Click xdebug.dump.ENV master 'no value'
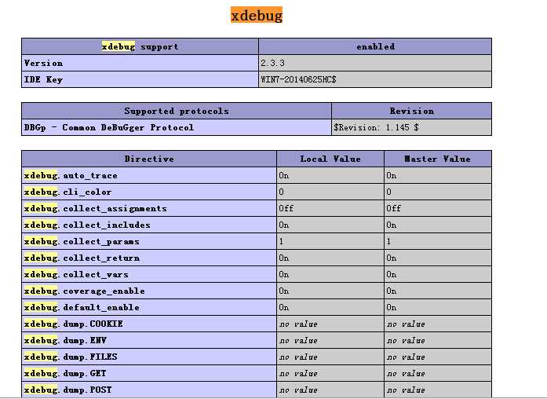547x399 pixels. [438, 341]
